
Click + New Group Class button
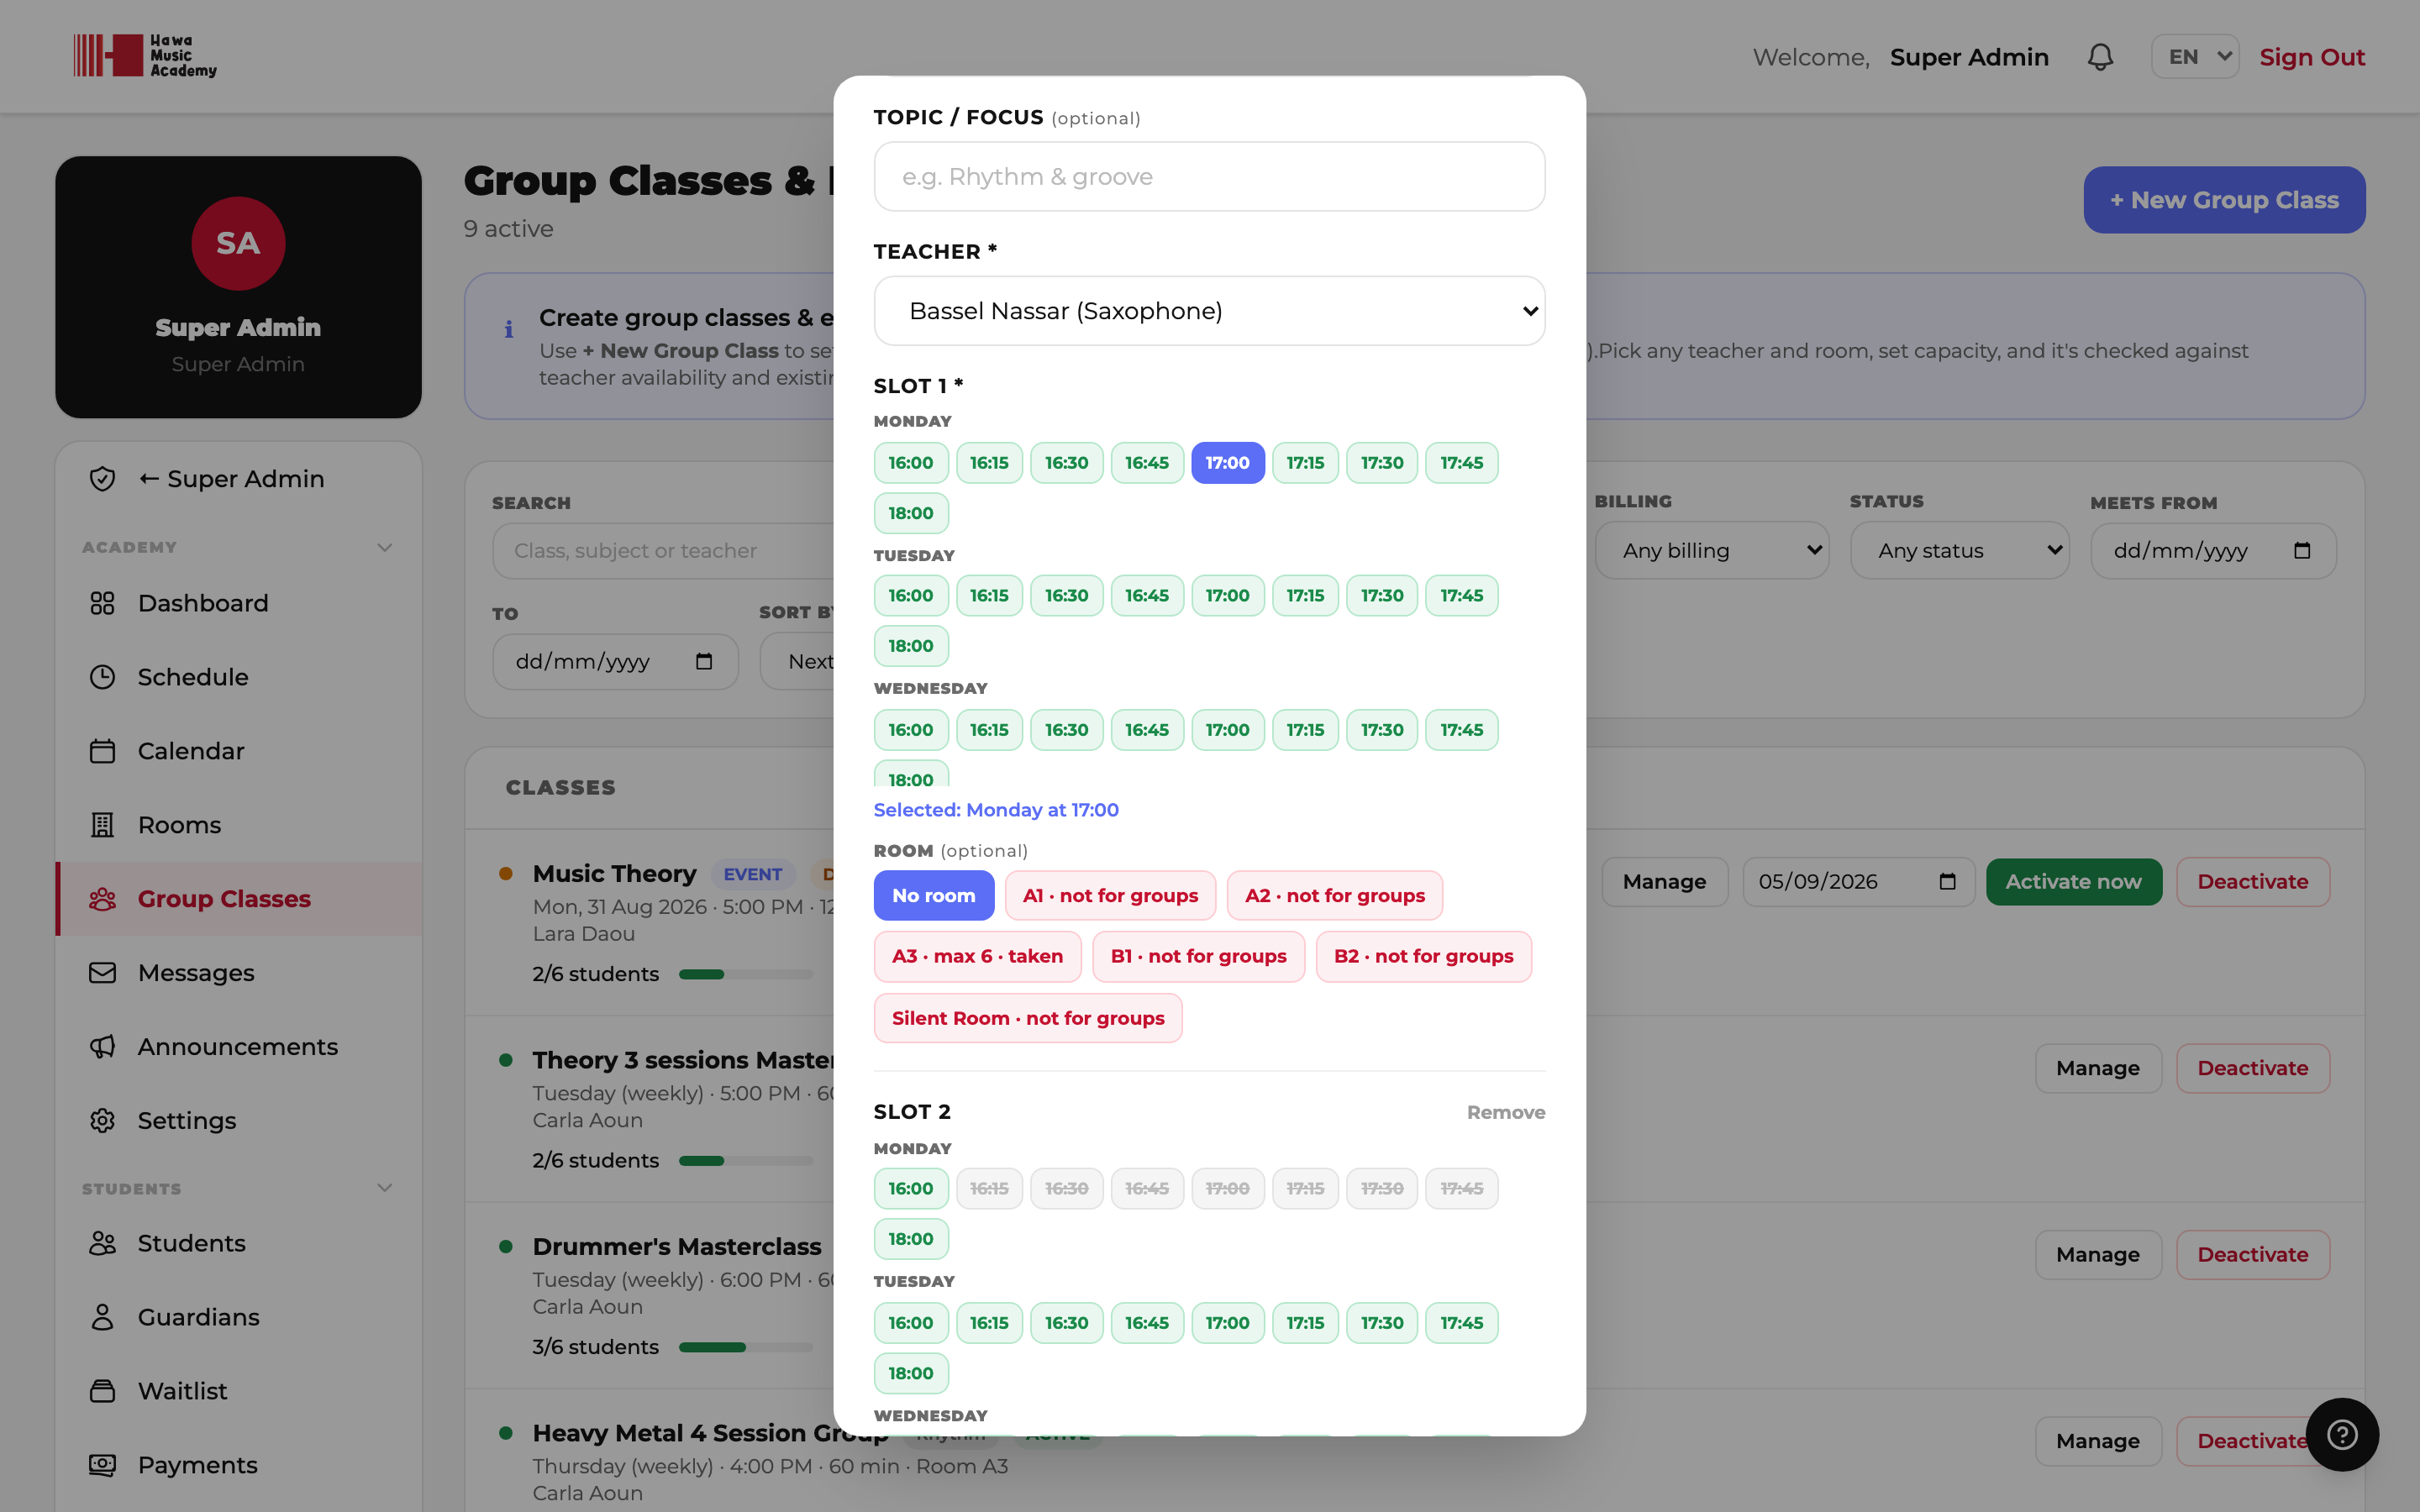2224,200
